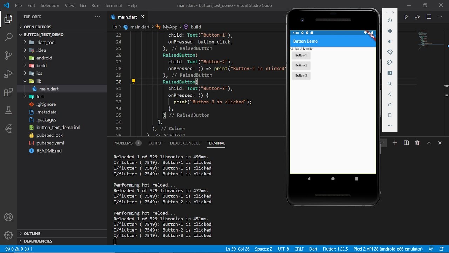Viewport: 449px width, 253px height.
Task: Collapse the BUTTON_TEXT_DEMO folder section
Action: [x=62, y=34]
